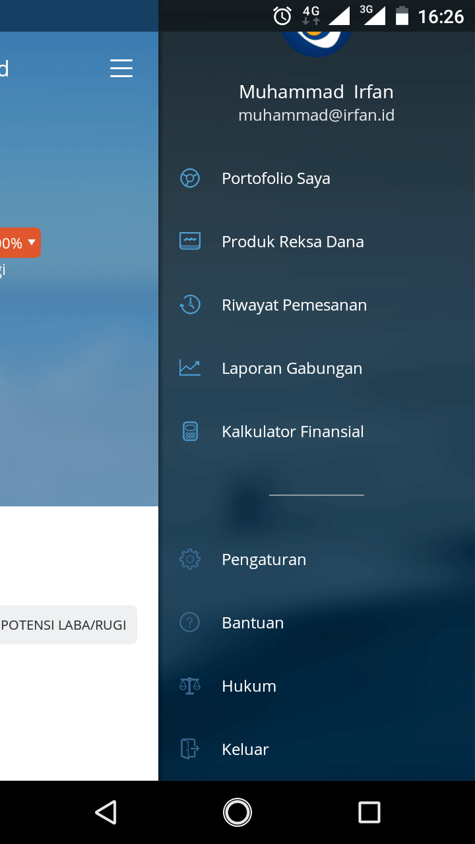Viewport: 475px width, 844px height.
Task: Tap the Kalkulator Finansial calculator icon
Action: pyautogui.click(x=190, y=432)
